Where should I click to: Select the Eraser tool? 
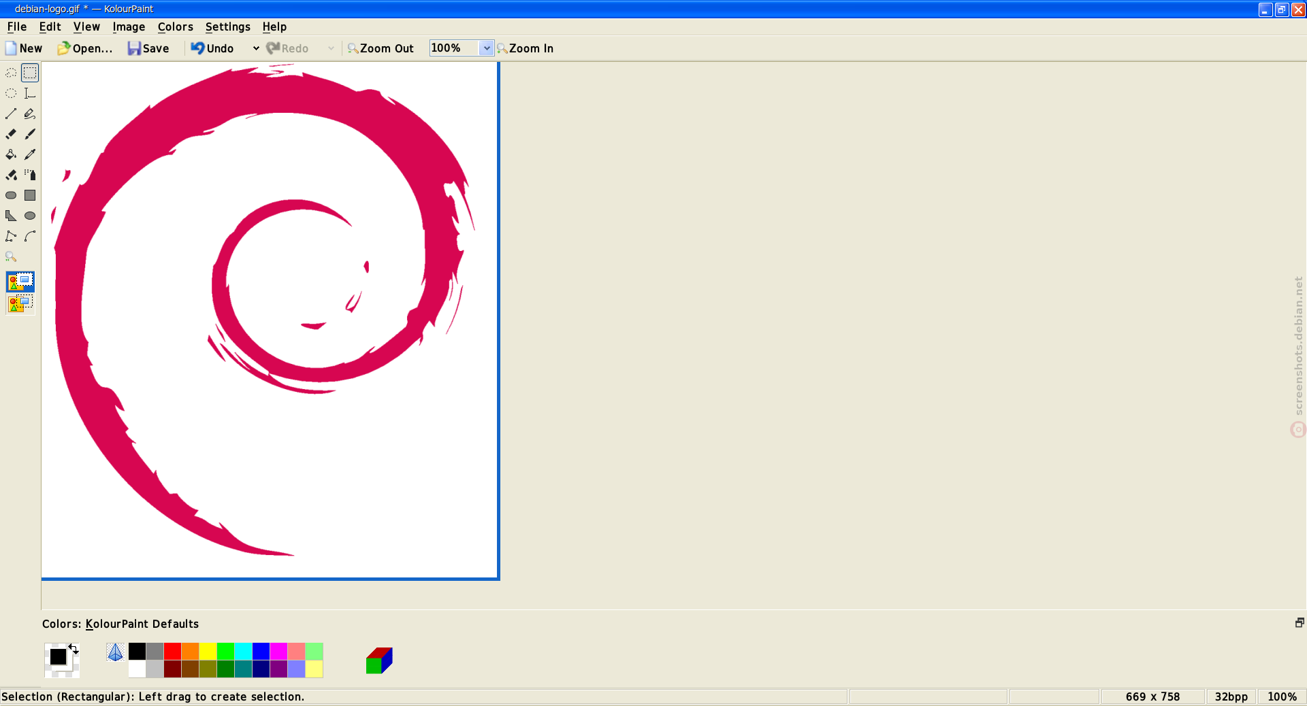(x=11, y=134)
